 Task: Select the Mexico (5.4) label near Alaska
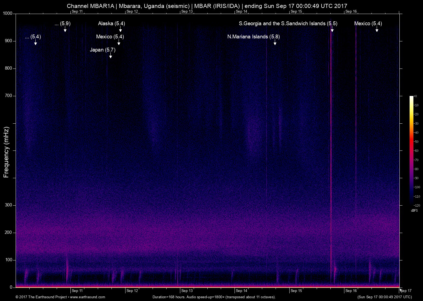point(110,36)
